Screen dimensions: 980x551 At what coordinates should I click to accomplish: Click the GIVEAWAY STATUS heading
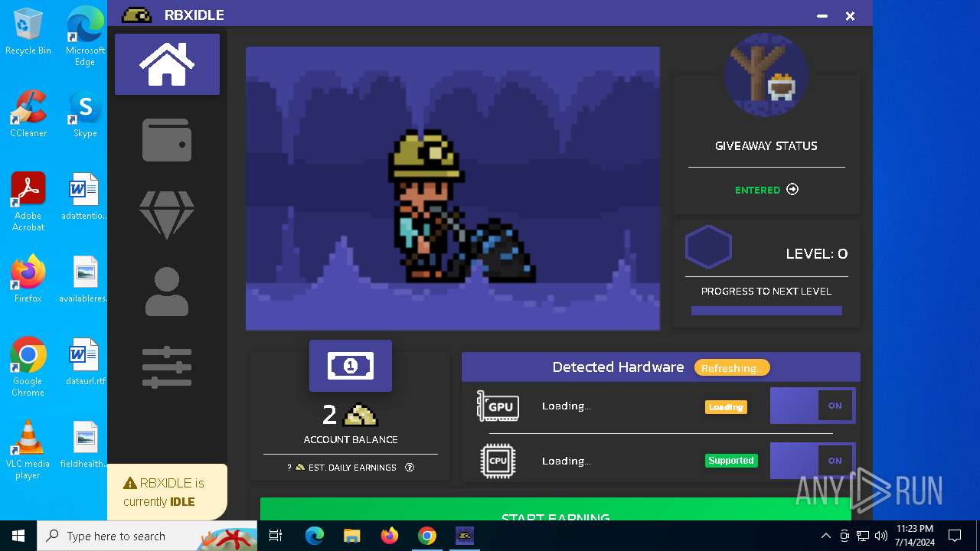pos(766,146)
